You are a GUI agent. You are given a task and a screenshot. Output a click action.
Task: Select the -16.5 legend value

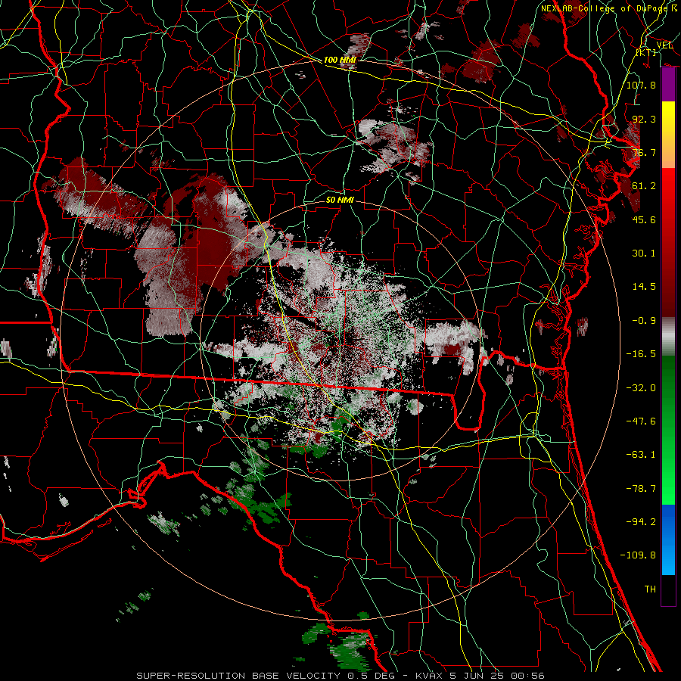pyautogui.click(x=641, y=354)
